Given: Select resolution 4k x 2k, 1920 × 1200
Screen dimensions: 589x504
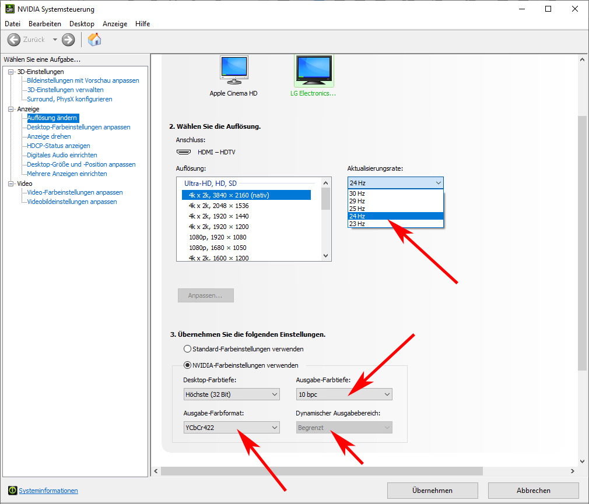Looking at the screenshot, I should point(219,227).
